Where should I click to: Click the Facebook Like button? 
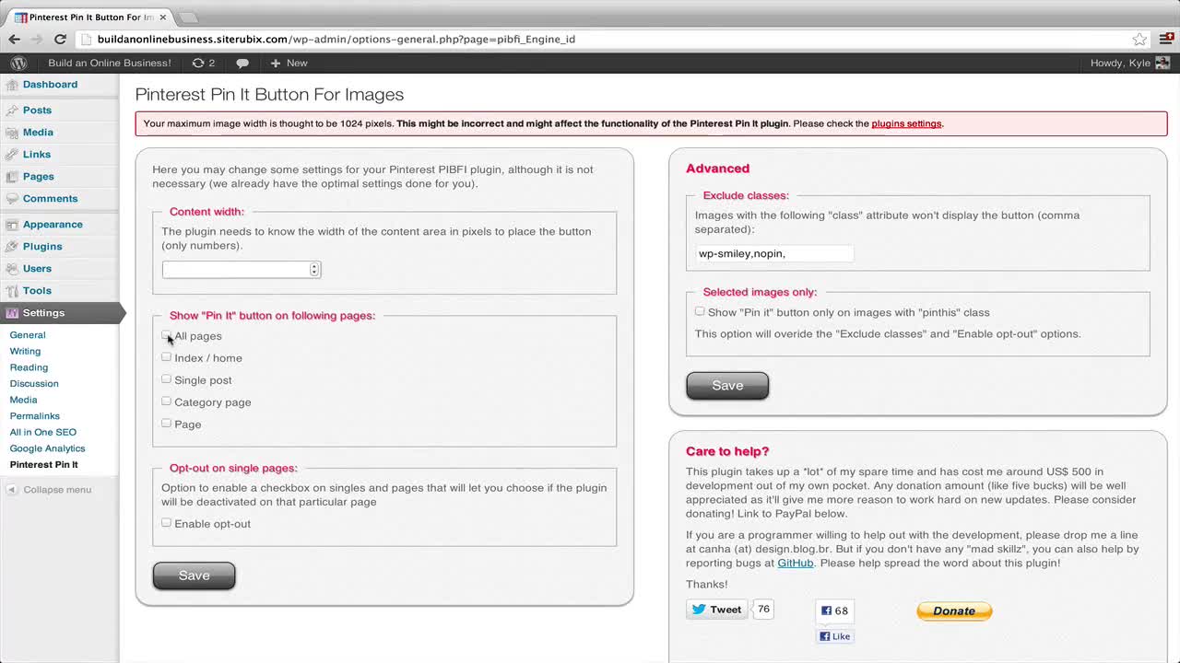click(835, 636)
